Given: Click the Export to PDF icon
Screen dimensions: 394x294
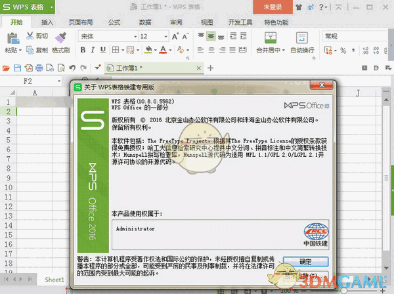Looking at the screenshot, I should pos(28,68).
